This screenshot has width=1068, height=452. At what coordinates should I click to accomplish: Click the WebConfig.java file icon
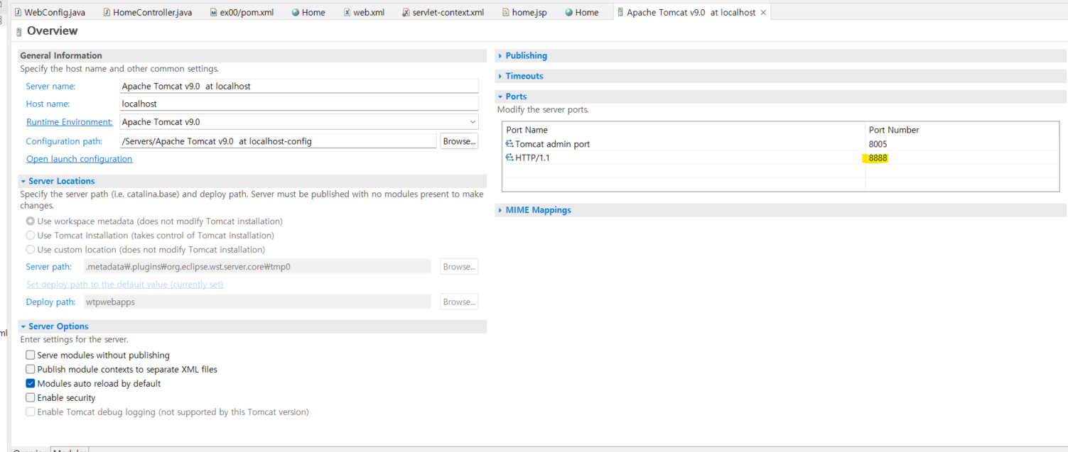point(18,12)
